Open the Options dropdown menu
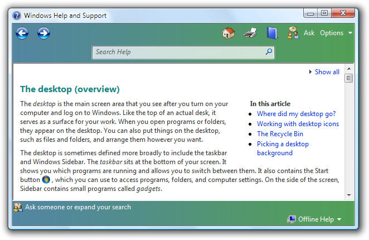 (x=336, y=33)
